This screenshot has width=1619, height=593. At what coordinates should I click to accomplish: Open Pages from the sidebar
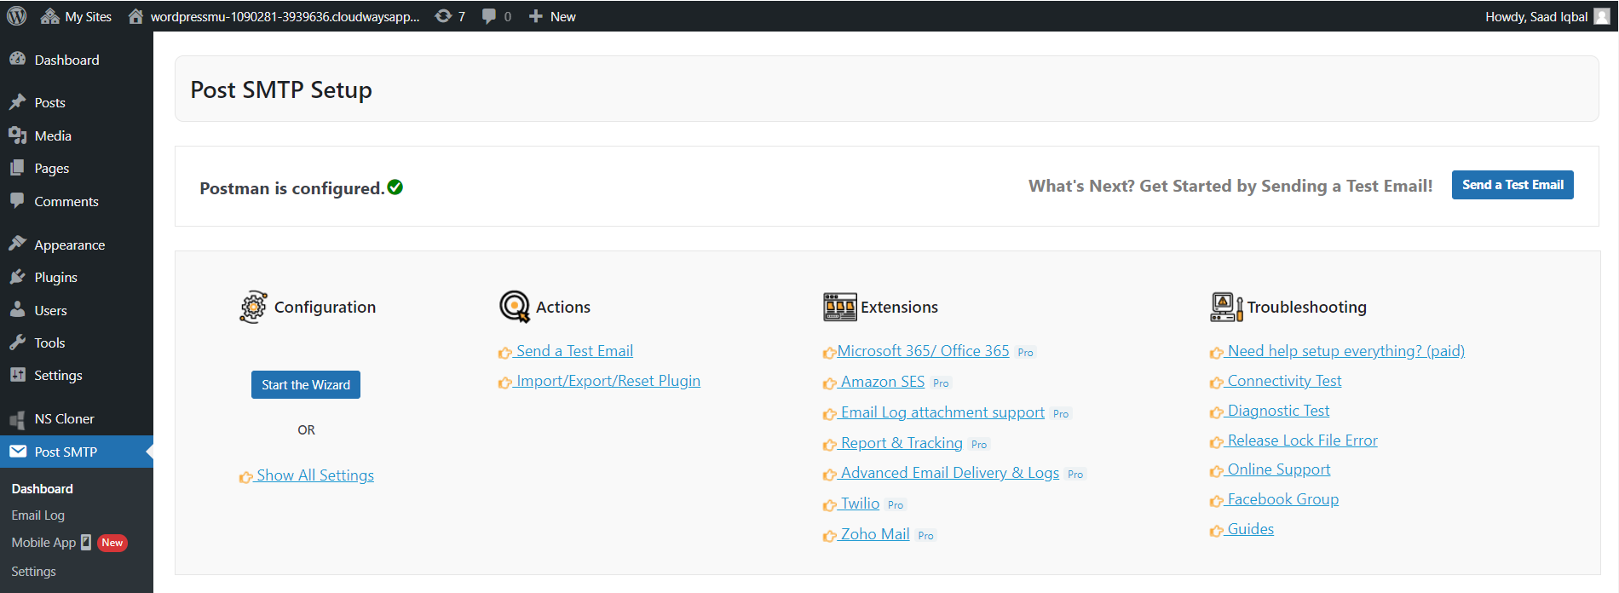[51, 168]
